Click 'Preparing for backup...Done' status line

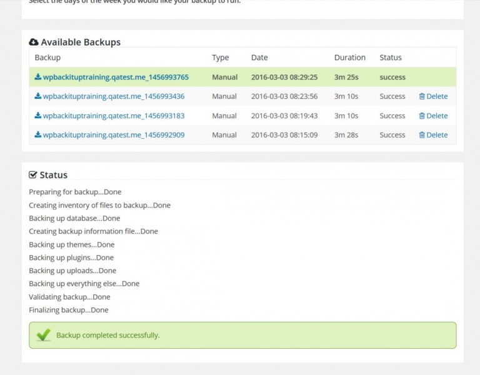[x=75, y=192]
